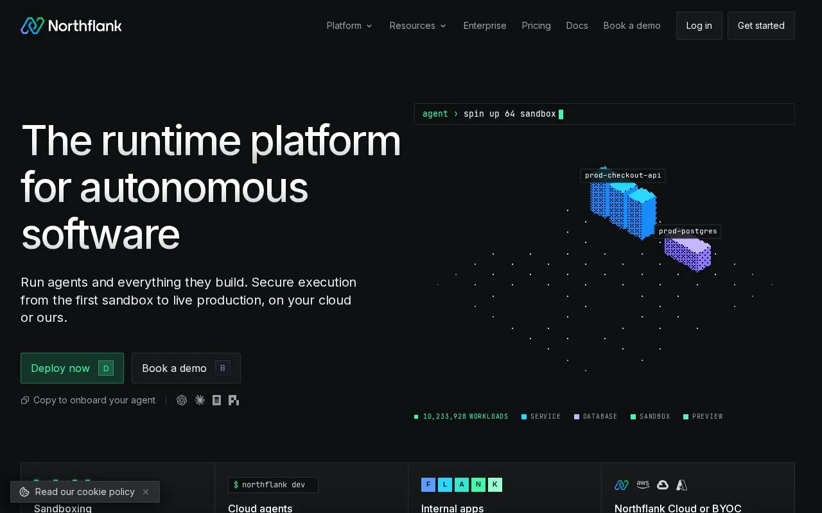This screenshot has width=822, height=513.
Task: Open the Enterprise page
Action: tap(485, 26)
